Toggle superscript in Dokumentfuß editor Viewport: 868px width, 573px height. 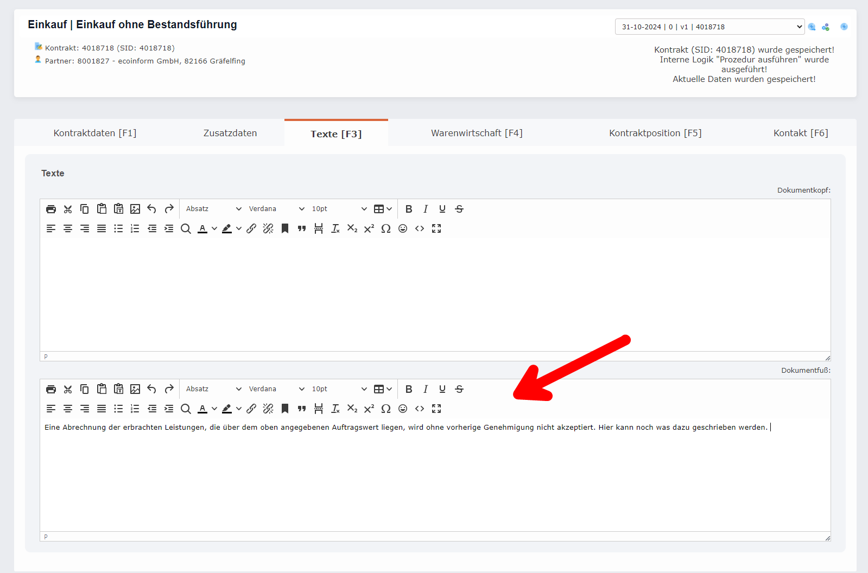pyautogui.click(x=369, y=409)
